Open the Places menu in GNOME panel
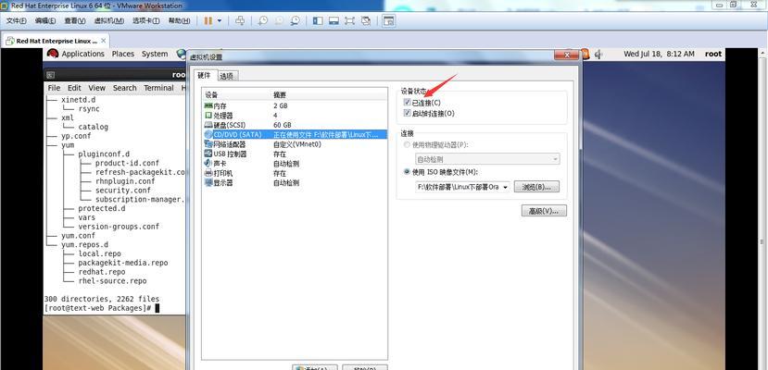This screenshot has width=768, height=370. pos(123,54)
